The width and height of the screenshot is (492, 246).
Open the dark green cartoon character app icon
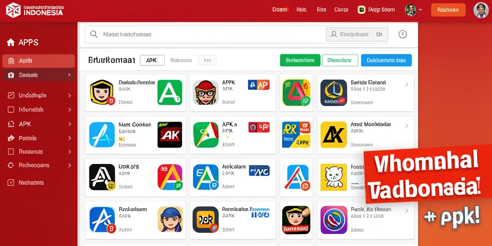coord(296,220)
